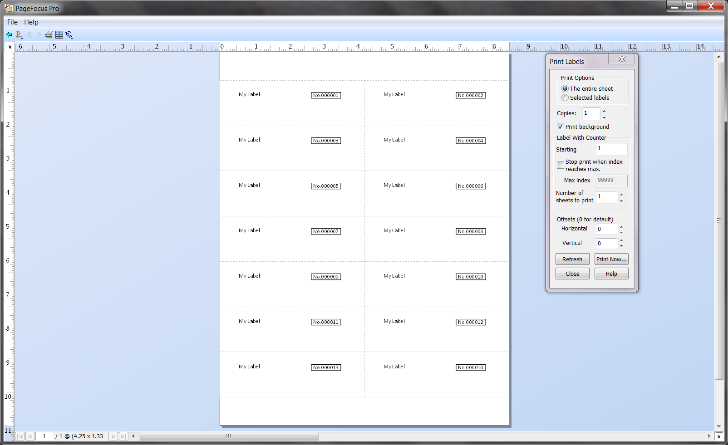The width and height of the screenshot is (728, 445).
Task: Click the next page triangle in toolbar
Action: click(39, 35)
